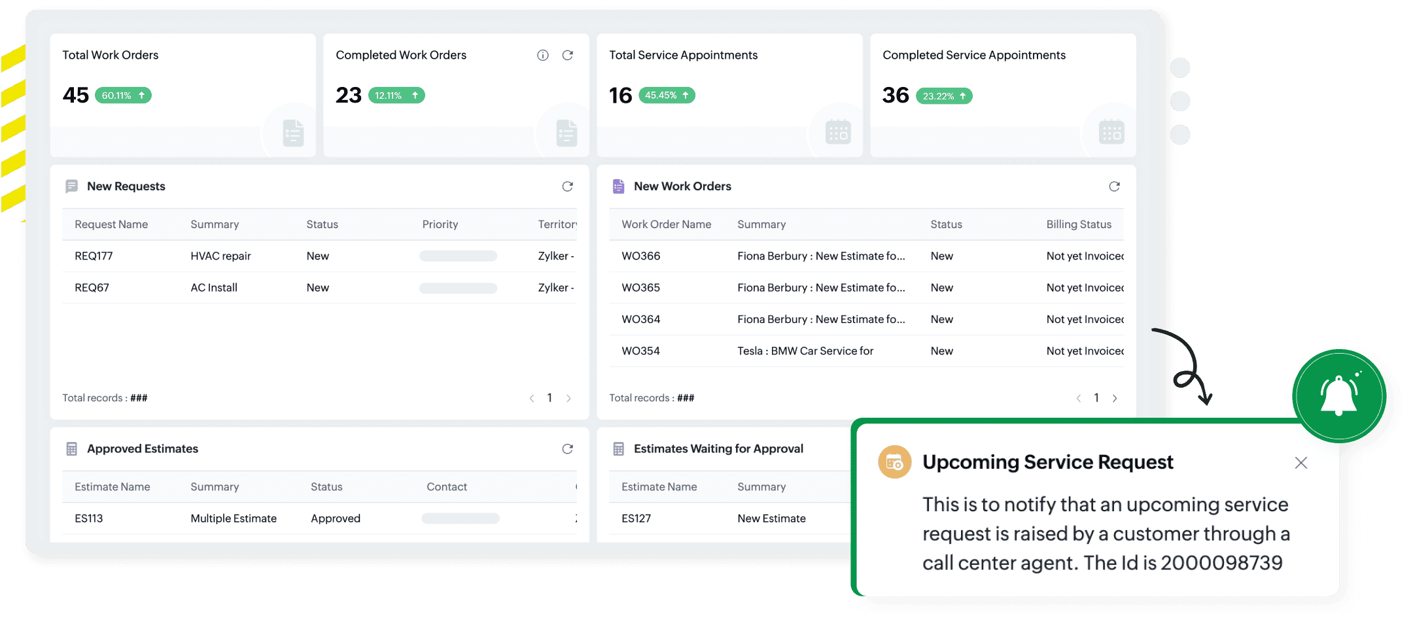Viewport: 1413px width, 623px height.
Task: Go to next page in New Work Orders
Action: [x=1115, y=398]
